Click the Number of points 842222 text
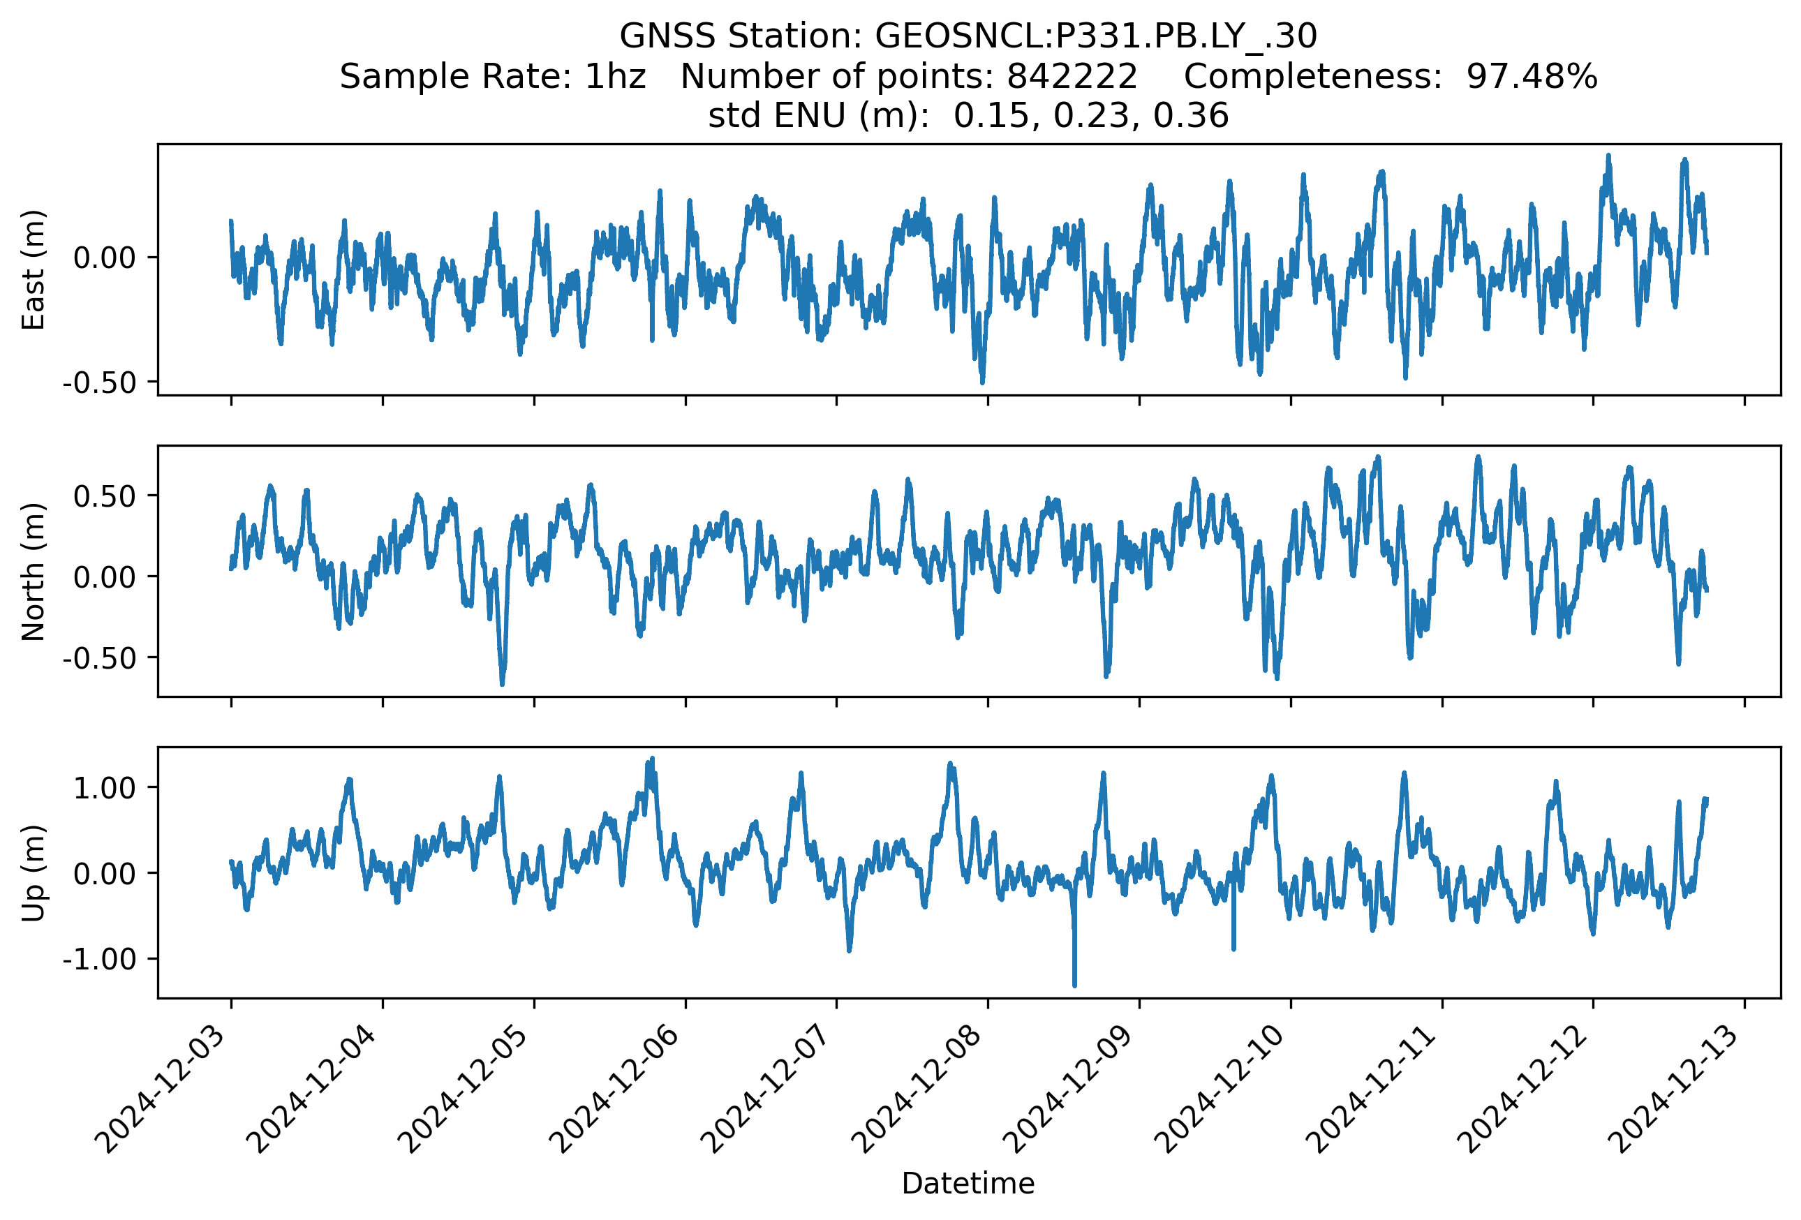The height and width of the screenshot is (1220, 1801). 908,77
